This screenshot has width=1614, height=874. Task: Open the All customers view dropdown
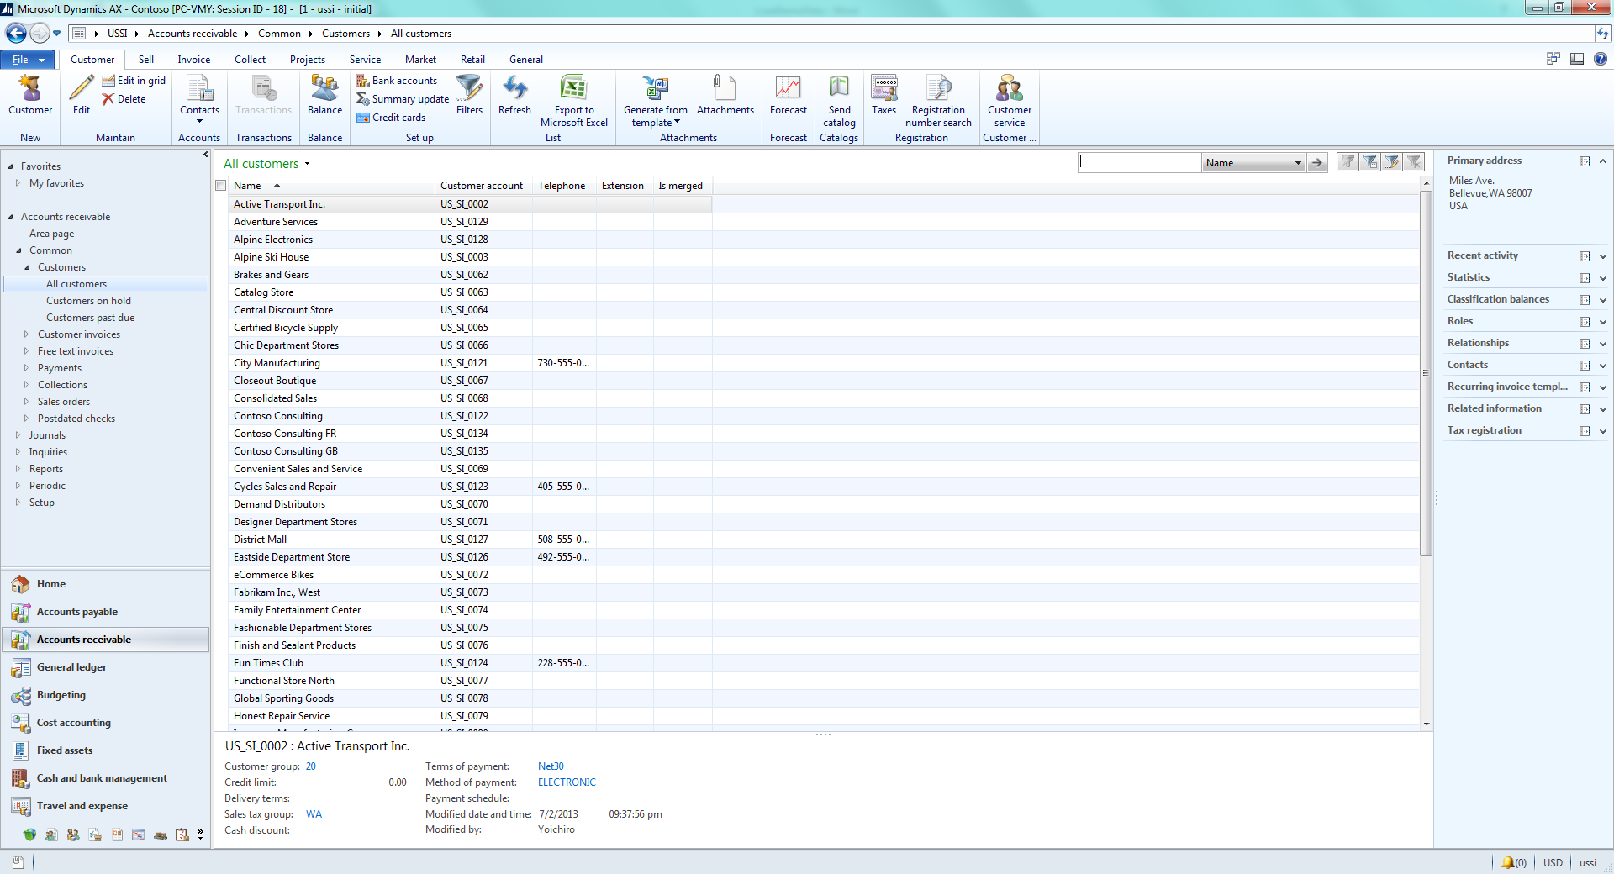coord(308,164)
